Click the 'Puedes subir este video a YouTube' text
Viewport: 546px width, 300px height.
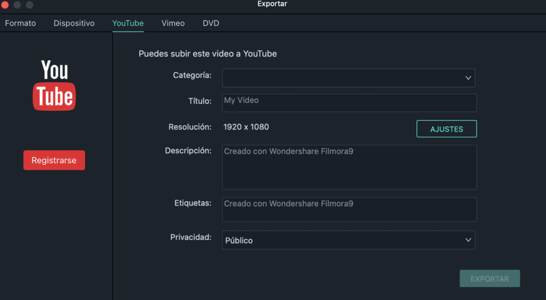click(207, 54)
